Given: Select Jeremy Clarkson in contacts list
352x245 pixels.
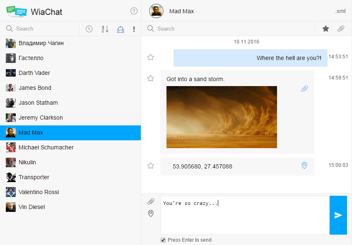Looking at the screenshot, I should click(x=41, y=118).
